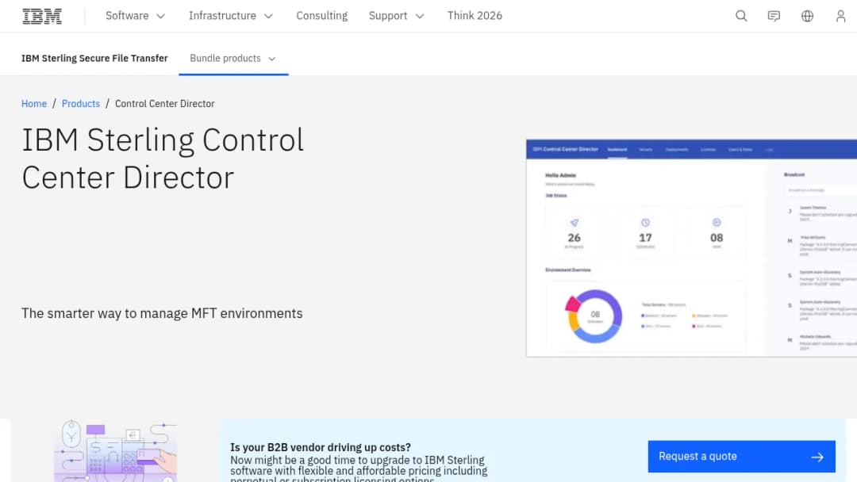857x482 pixels.
Task: Click the 'Control Center Director' breadcrumb text
Action: [164, 104]
